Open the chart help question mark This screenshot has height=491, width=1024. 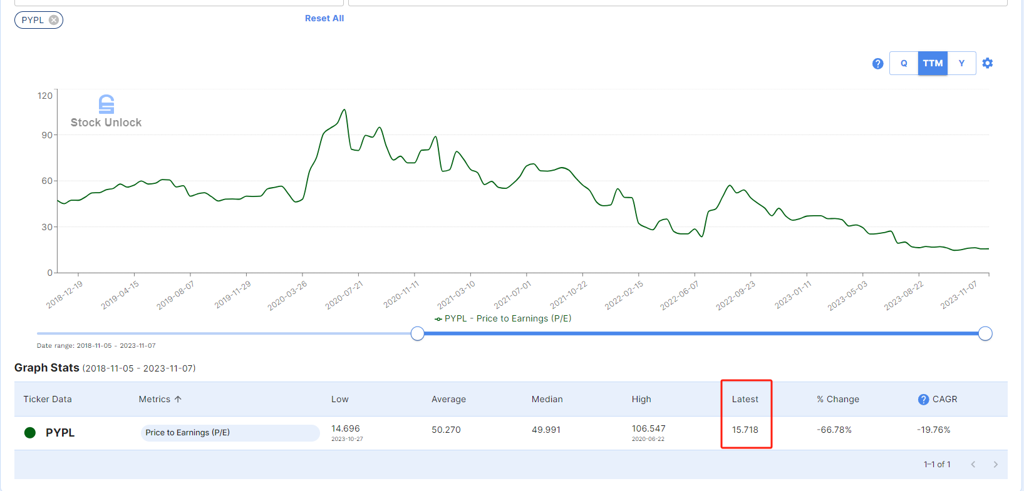click(x=878, y=63)
